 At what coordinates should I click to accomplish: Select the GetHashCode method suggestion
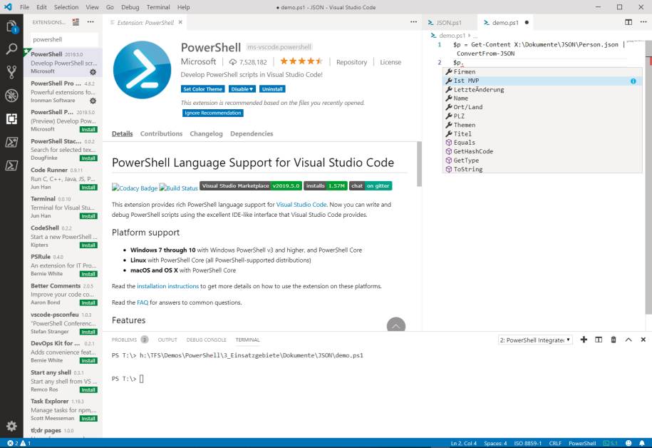pyautogui.click(x=542, y=151)
